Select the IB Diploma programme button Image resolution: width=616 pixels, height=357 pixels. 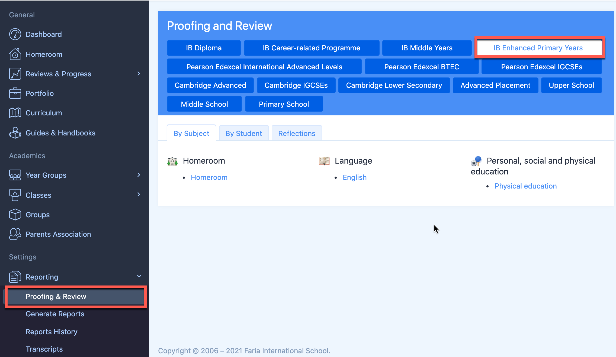(x=204, y=48)
